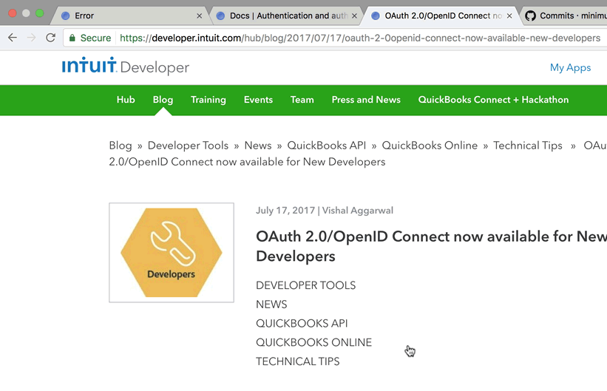
Task: Switch to the Docs Authentication tab
Action: click(286, 16)
